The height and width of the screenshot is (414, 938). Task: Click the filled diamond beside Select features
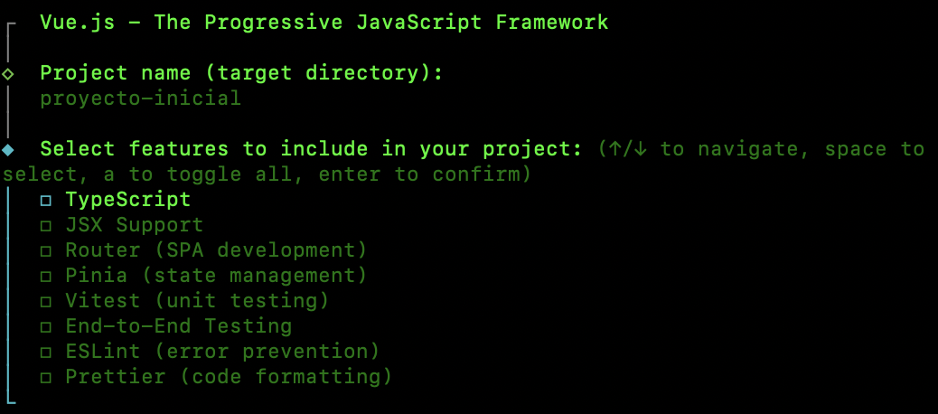pyautogui.click(x=8, y=149)
